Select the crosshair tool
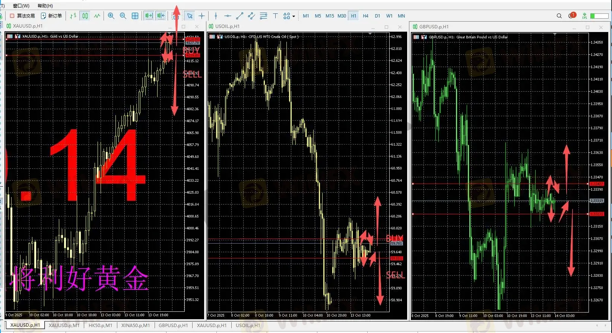This screenshot has height=333, width=612. click(202, 16)
